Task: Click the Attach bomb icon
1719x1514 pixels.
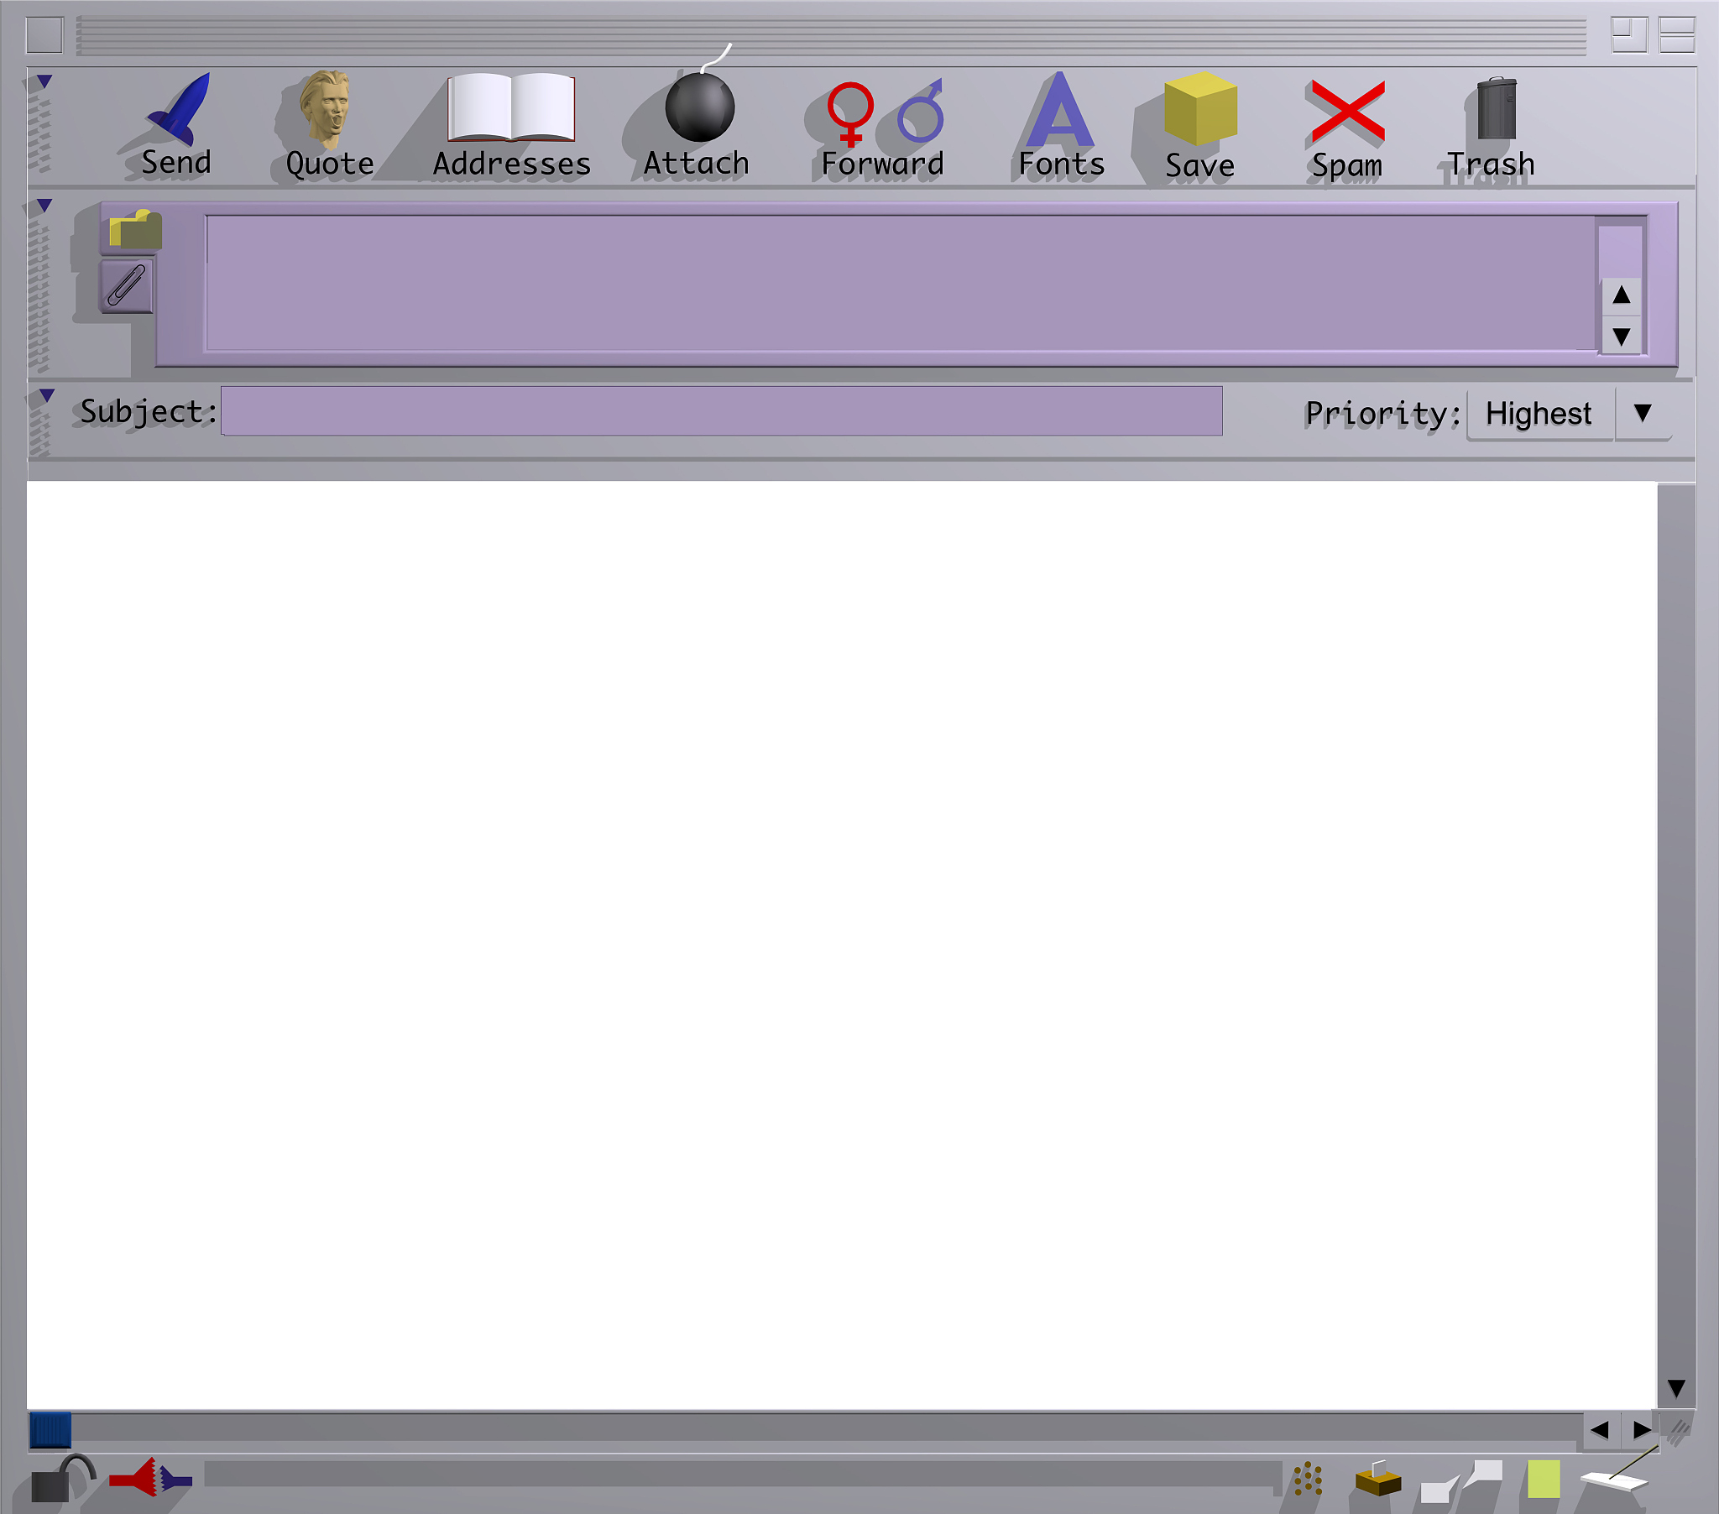Action: click(699, 107)
